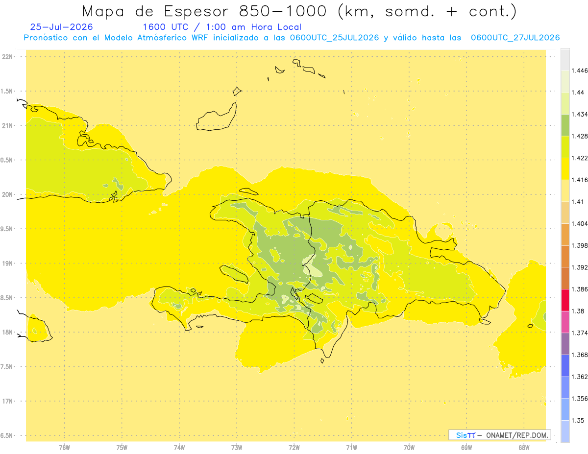Click the '21N' latitude label
588x454 pixels.
coord(7,125)
